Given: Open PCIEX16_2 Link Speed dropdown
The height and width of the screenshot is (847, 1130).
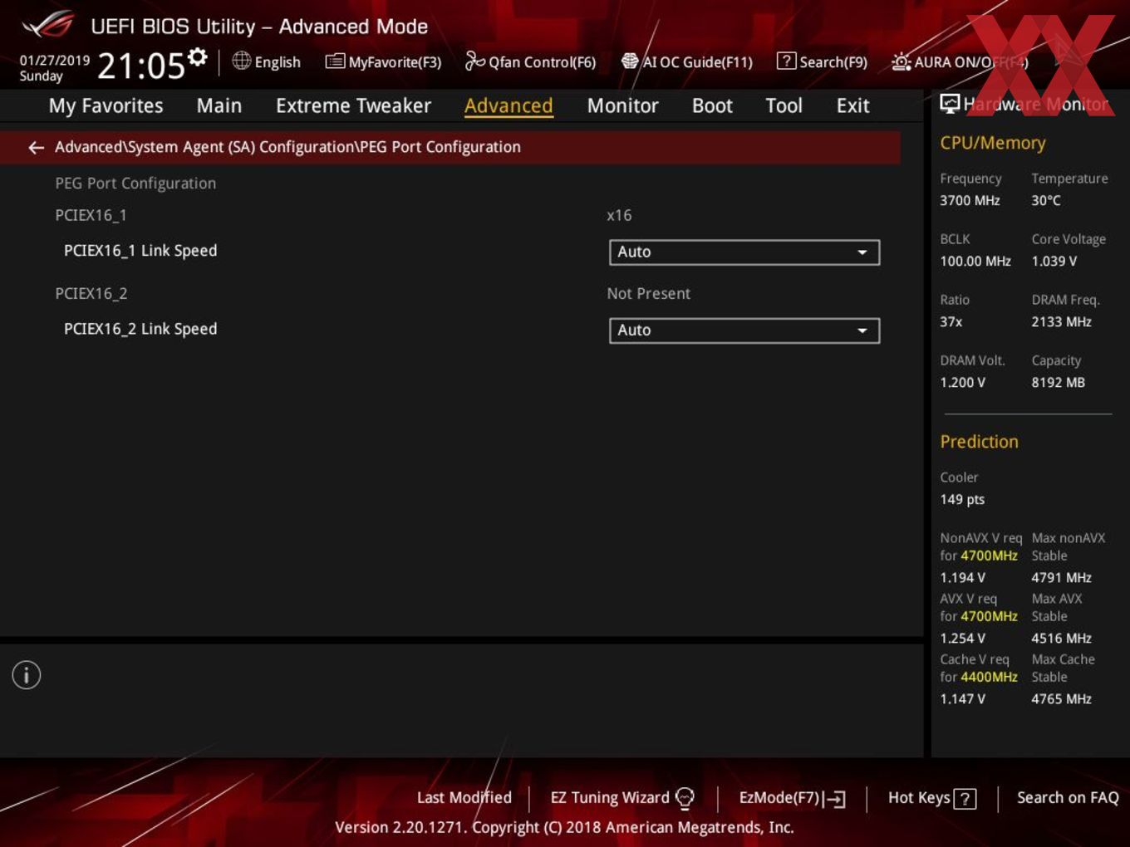Looking at the screenshot, I should tap(744, 330).
